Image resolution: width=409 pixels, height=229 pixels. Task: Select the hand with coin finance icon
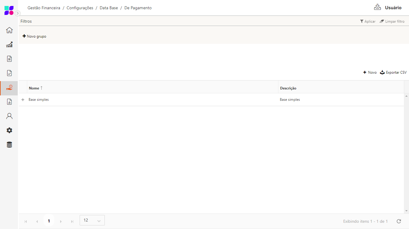click(x=9, y=88)
